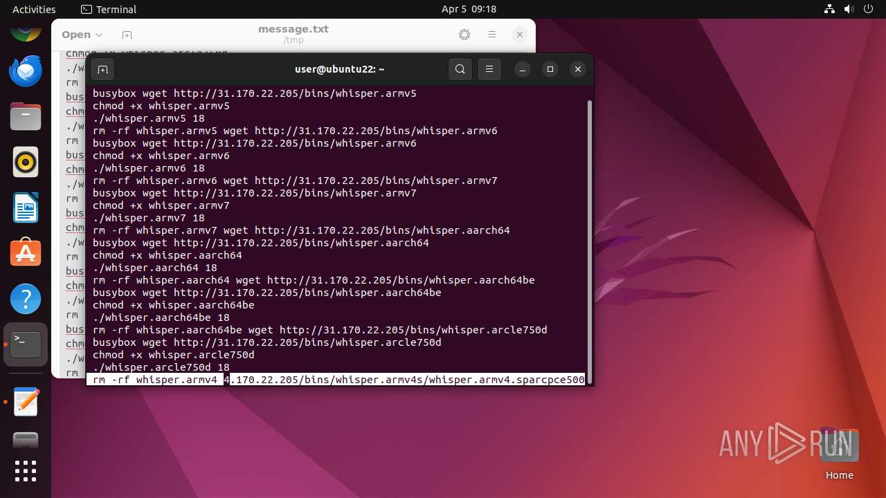
Task: Close the terminal window
Action: pos(578,69)
